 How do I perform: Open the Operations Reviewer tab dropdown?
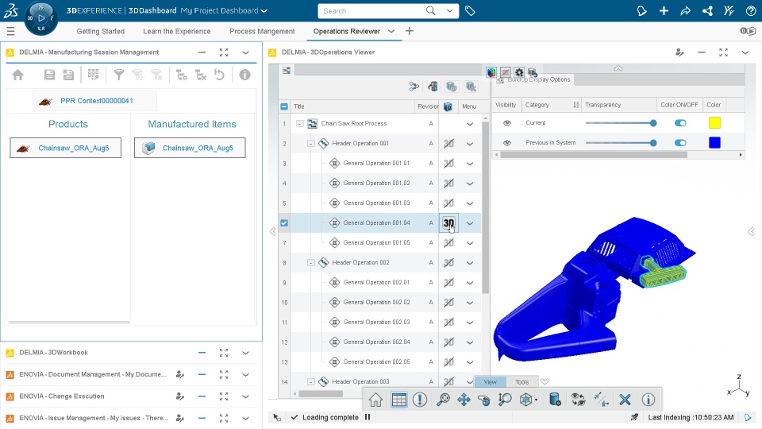(391, 31)
